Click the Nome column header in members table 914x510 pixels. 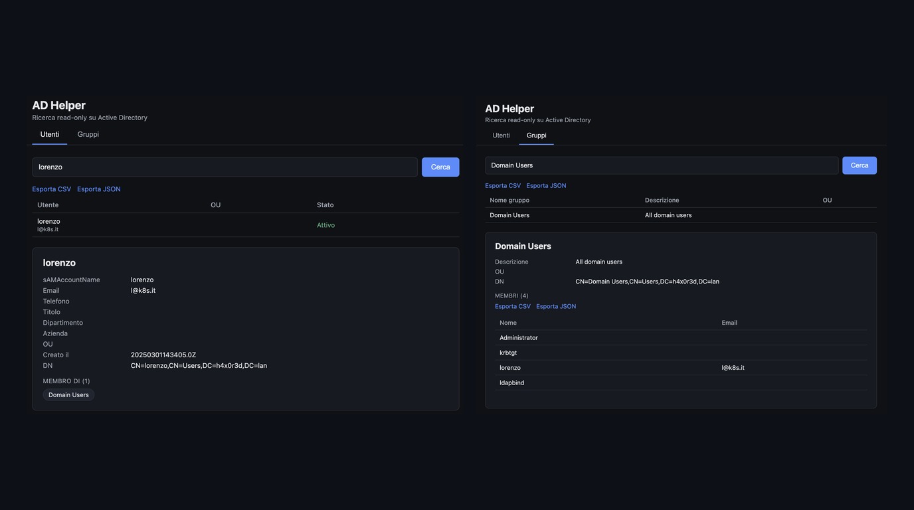508,323
